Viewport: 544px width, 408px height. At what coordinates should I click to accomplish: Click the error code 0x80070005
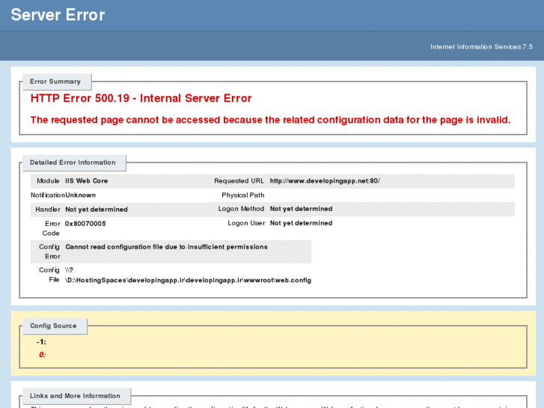point(85,224)
